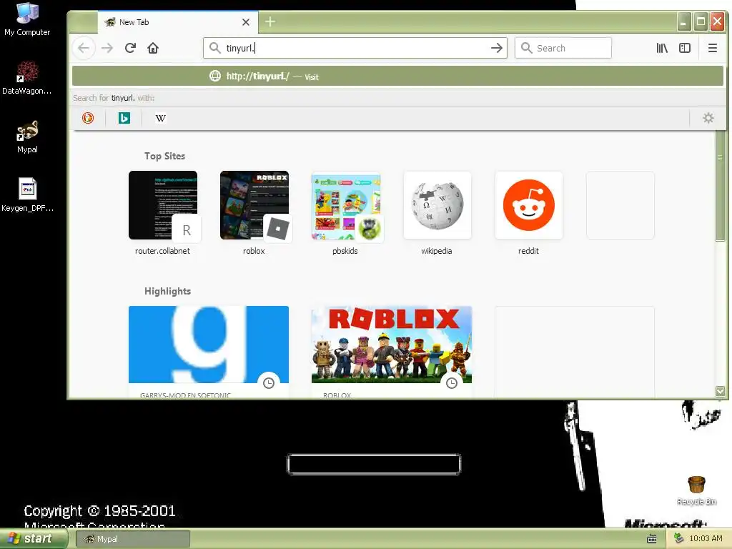Open the My Computer desktop icon

(27, 19)
